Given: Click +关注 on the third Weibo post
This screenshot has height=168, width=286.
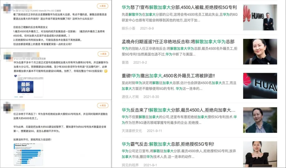Looking at the screenshot, I should click(x=103, y=105).
